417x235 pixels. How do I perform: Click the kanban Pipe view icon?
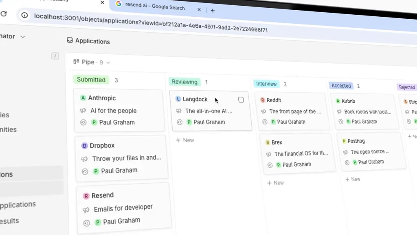coord(76,62)
